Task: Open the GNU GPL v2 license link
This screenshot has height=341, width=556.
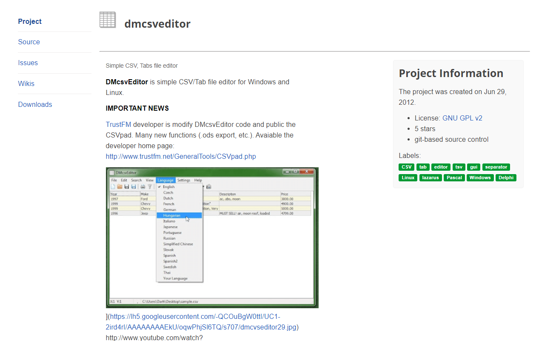Action: tap(462, 118)
